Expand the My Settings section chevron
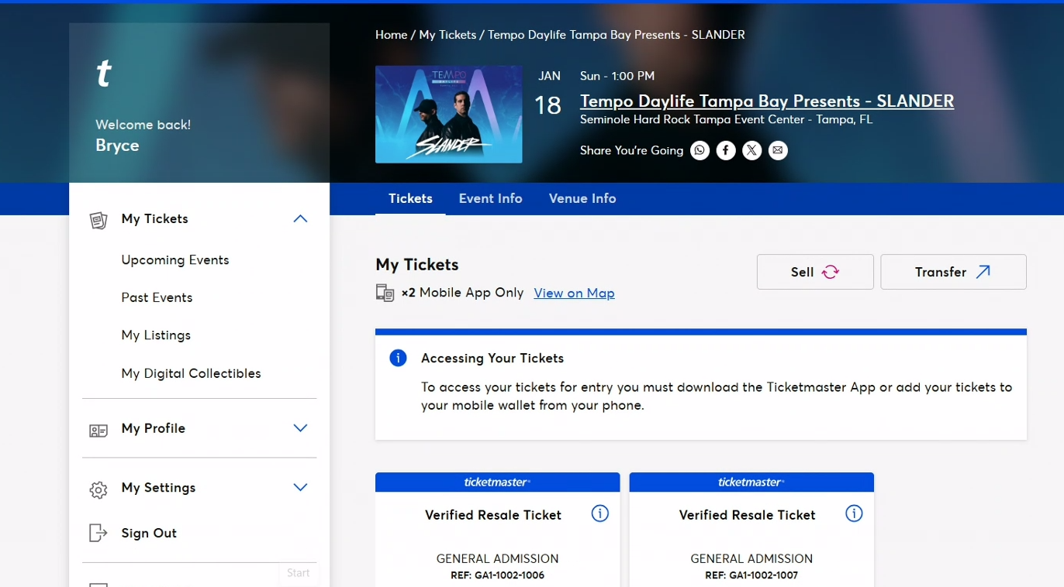The height and width of the screenshot is (587, 1064). [301, 487]
